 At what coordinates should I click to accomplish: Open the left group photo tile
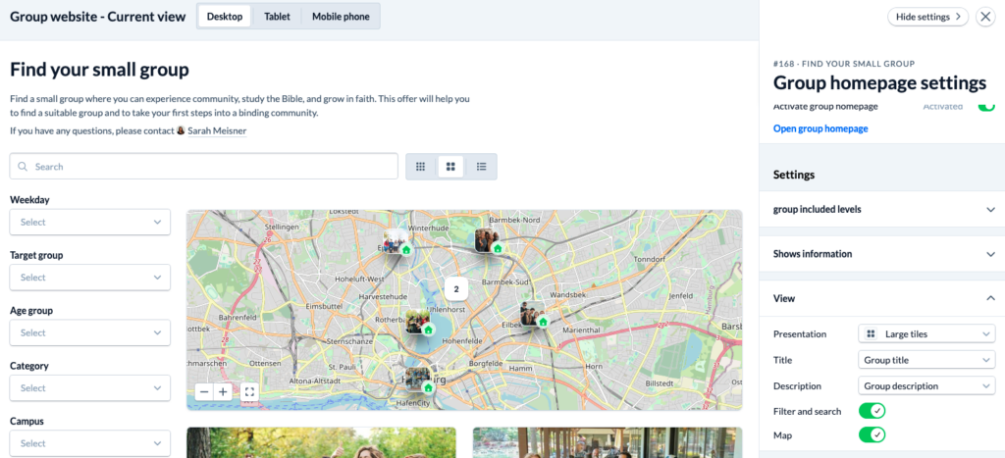point(321,442)
